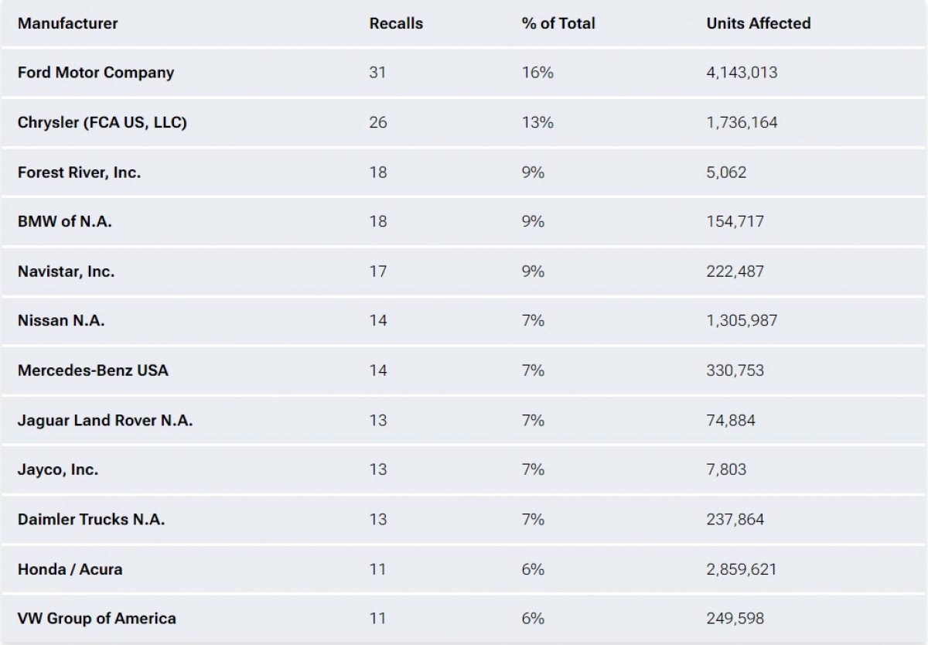Click the Manufacturer column header

68,23
